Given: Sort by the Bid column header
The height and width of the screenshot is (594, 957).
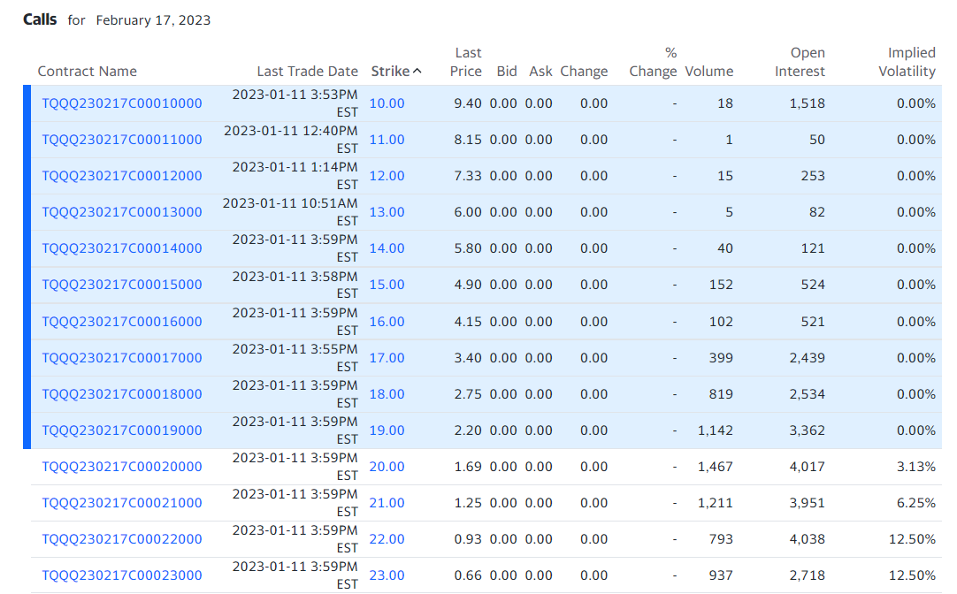Looking at the screenshot, I should 507,72.
